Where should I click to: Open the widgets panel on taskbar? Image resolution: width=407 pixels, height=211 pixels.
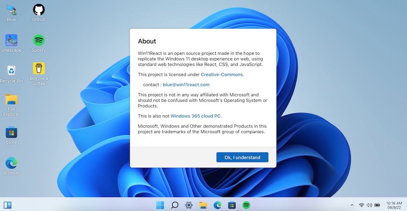click(7, 205)
